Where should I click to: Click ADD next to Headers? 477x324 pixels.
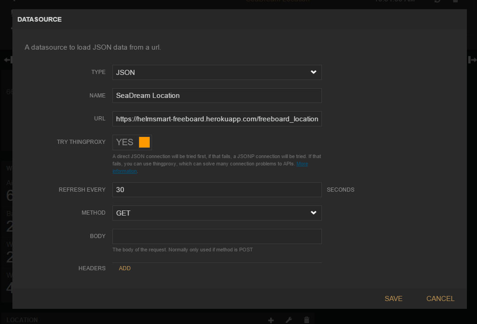coord(125,268)
